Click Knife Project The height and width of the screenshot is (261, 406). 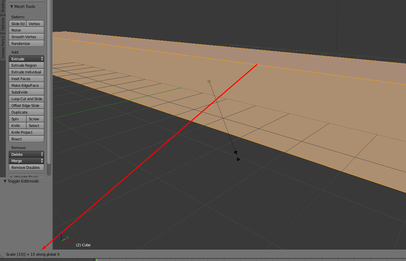point(26,132)
